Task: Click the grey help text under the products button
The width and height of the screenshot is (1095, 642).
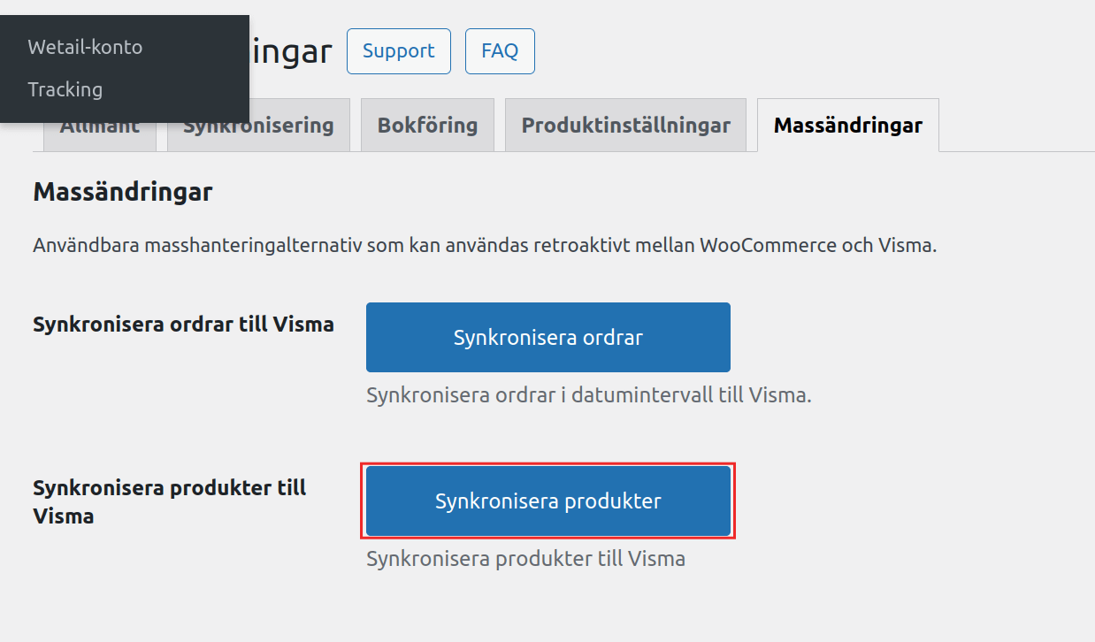Action: (525, 559)
